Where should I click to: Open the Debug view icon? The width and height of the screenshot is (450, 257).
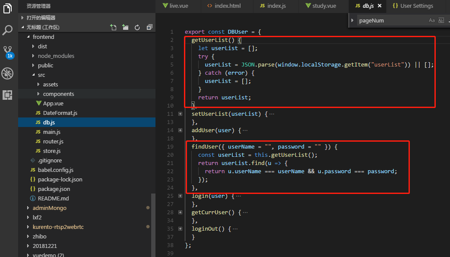point(8,73)
